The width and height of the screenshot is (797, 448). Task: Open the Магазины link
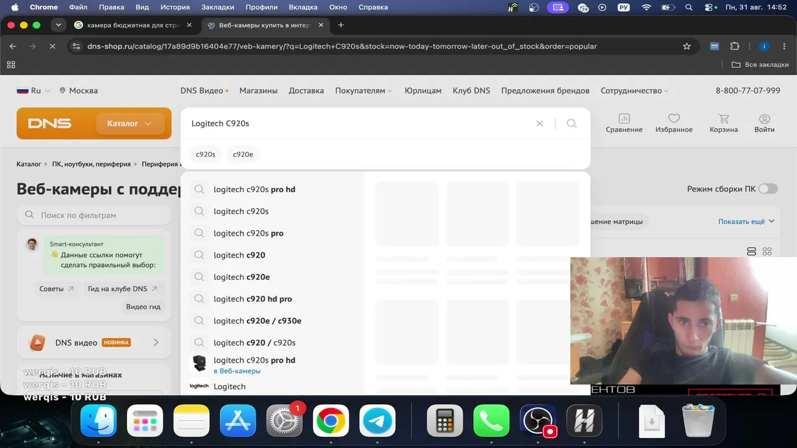(258, 90)
